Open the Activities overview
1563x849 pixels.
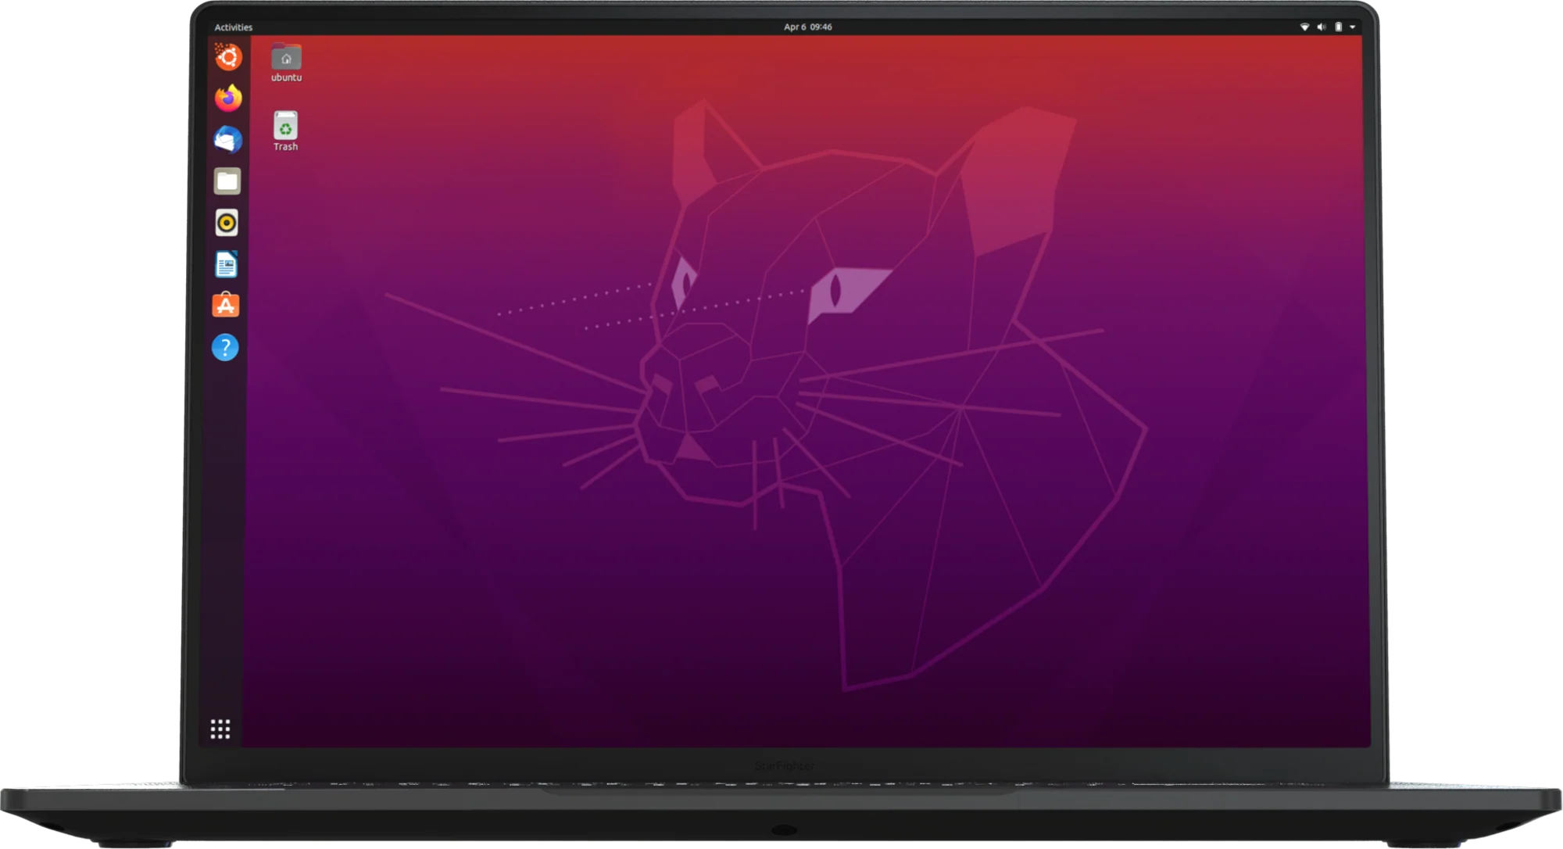pos(233,27)
